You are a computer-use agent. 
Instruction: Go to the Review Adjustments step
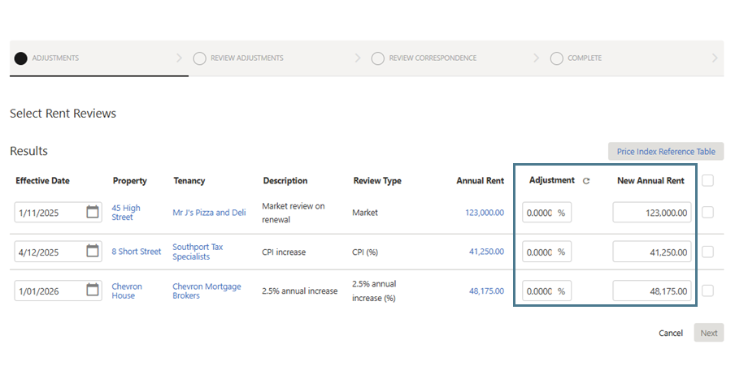point(246,58)
